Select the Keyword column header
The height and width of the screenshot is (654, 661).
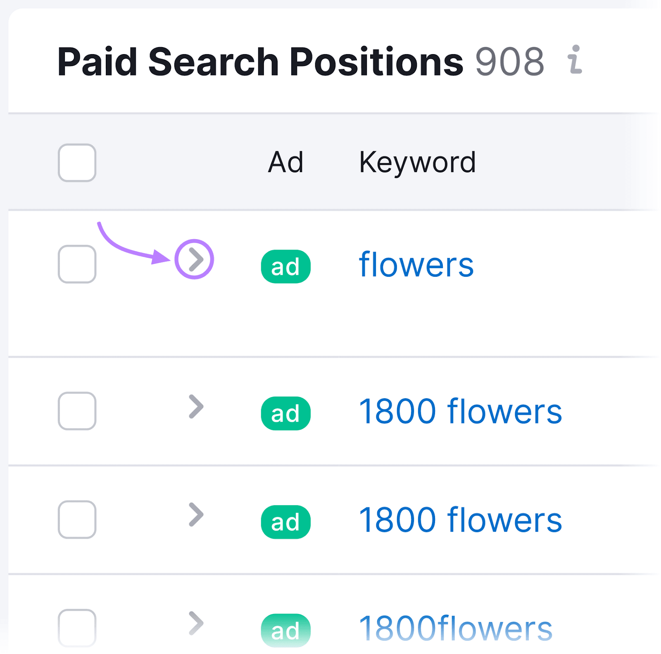tap(418, 162)
